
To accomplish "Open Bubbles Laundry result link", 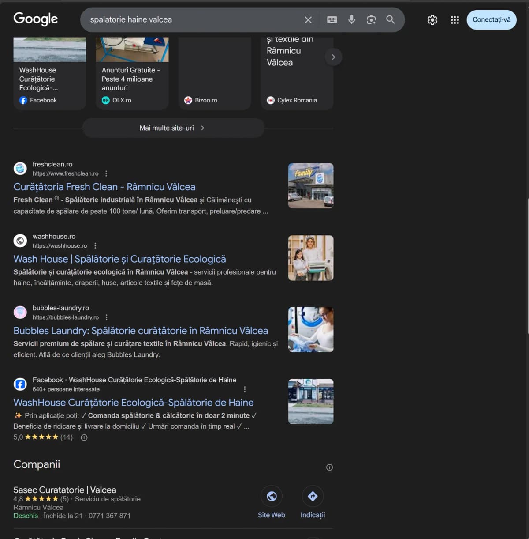I will 141,331.
